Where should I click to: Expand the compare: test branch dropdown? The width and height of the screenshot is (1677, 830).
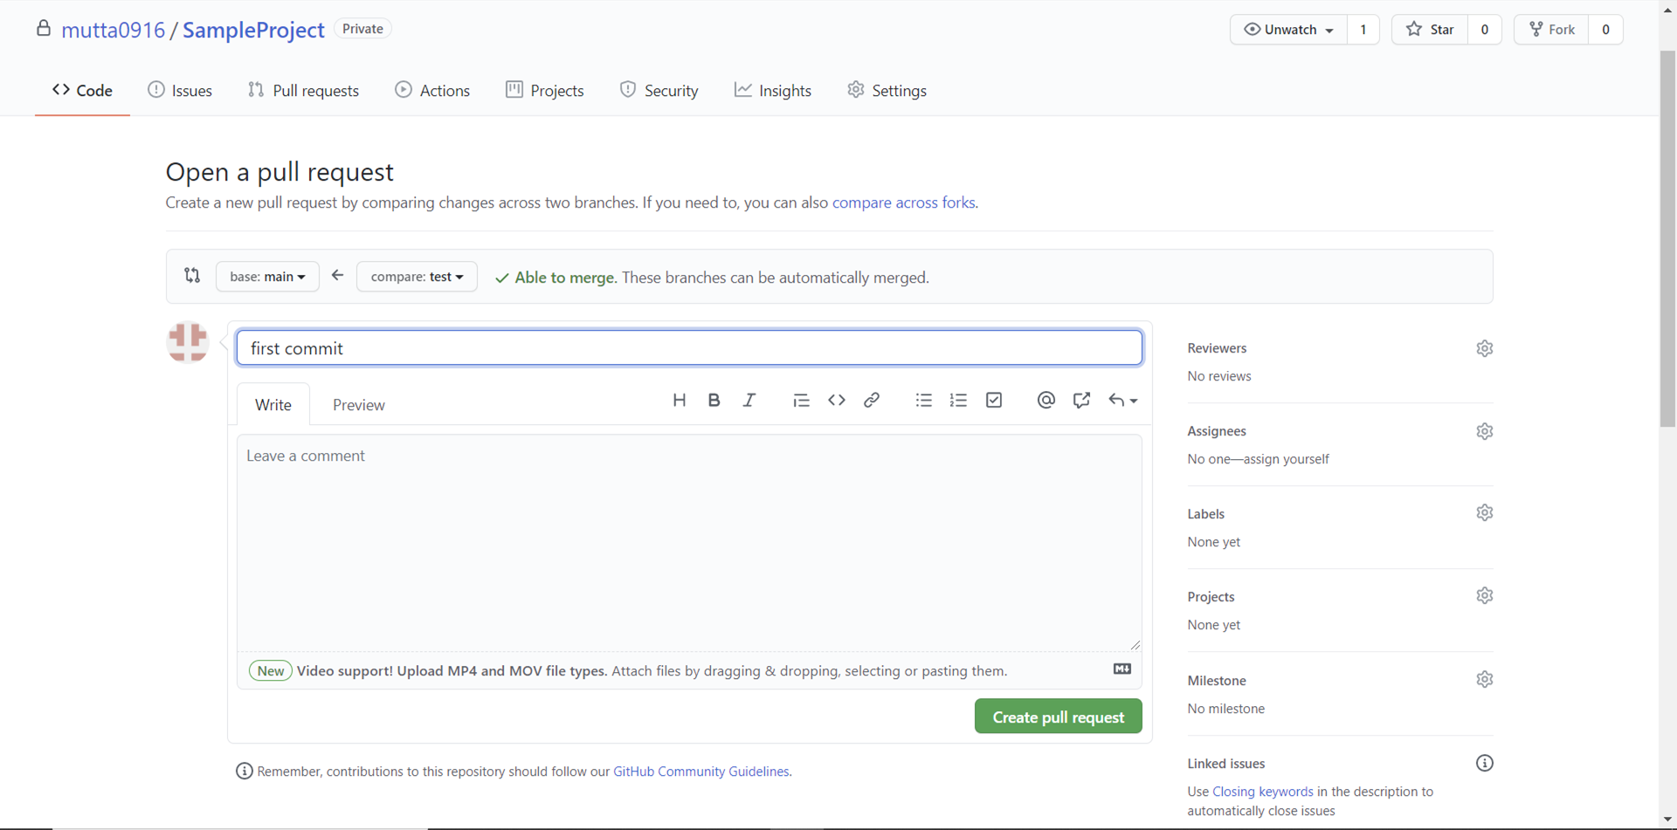(x=417, y=277)
